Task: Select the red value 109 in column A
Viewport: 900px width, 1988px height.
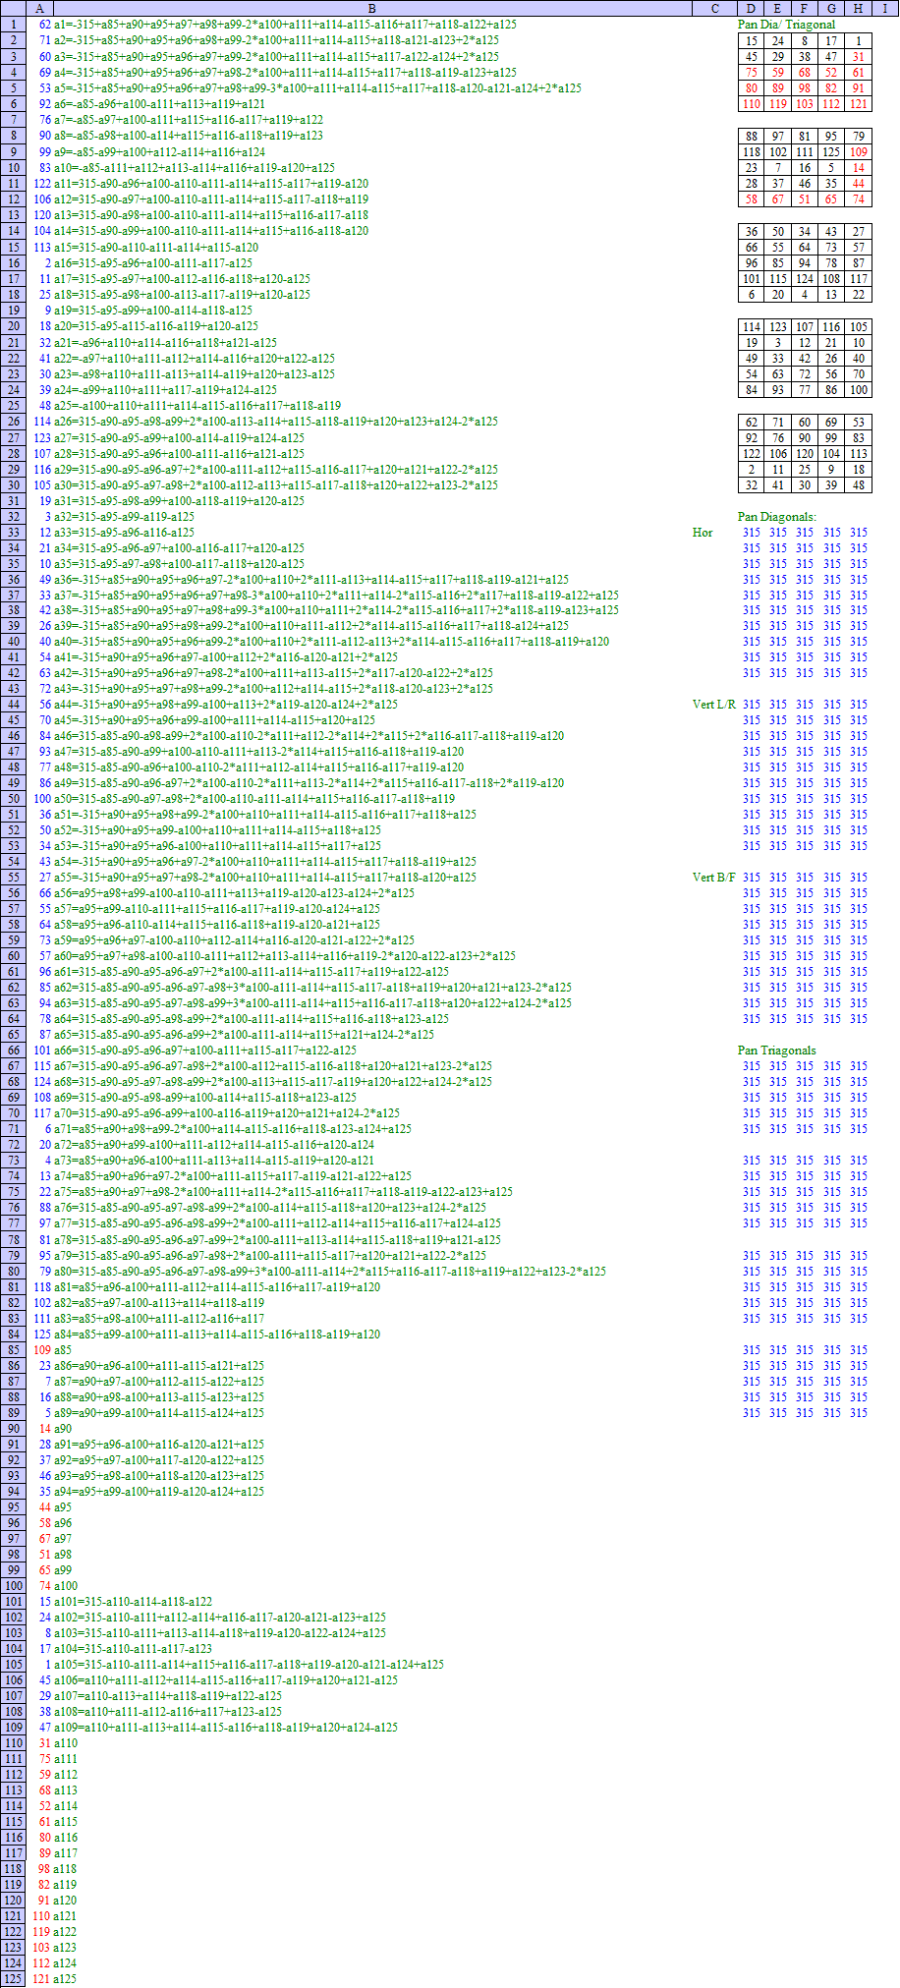Action: pos(41,1349)
